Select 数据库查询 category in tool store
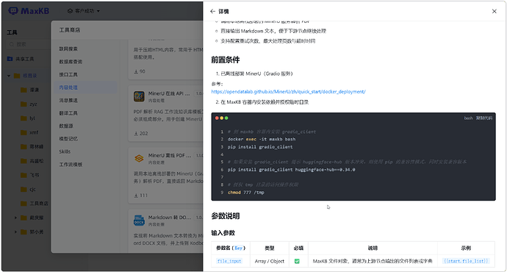Viewport: 507px width, 272px height. [x=71, y=62]
